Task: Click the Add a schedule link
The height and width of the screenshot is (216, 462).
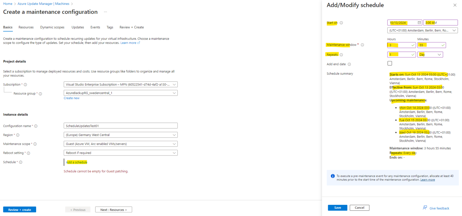Action: [x=77, y=162]
